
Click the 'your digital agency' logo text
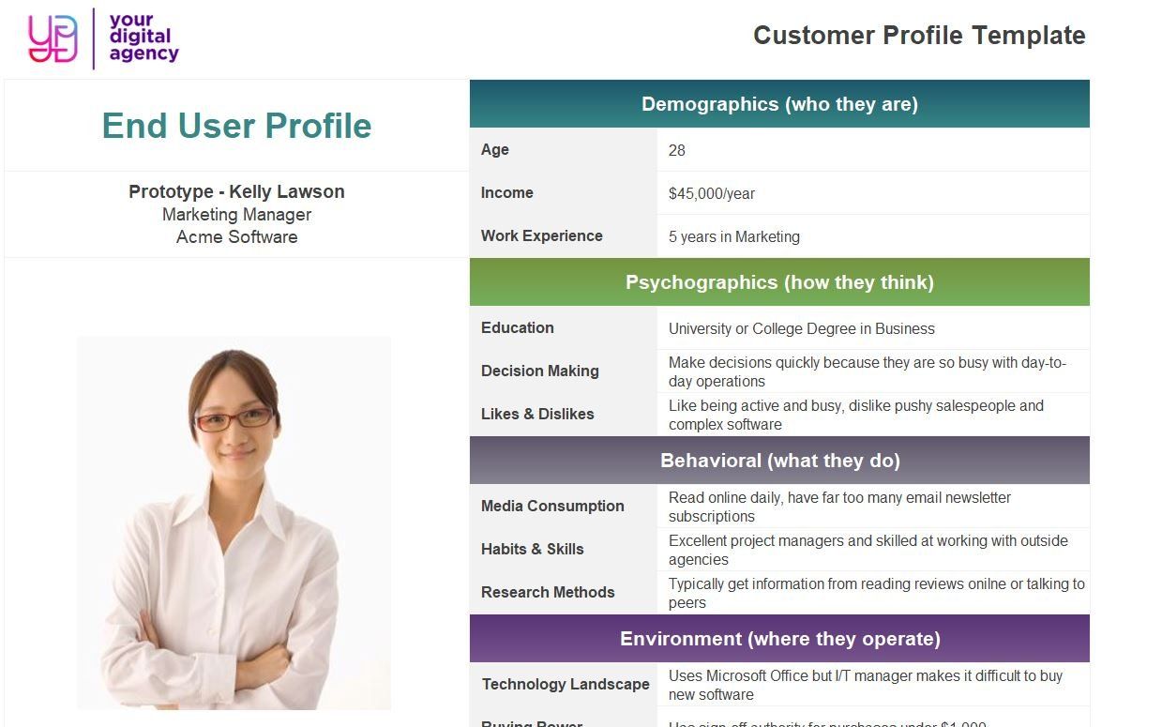(x=143, y=38)
